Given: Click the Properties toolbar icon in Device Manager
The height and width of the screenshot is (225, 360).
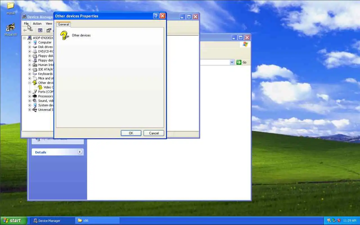Looking at the screenshot, I should [49, 30].
